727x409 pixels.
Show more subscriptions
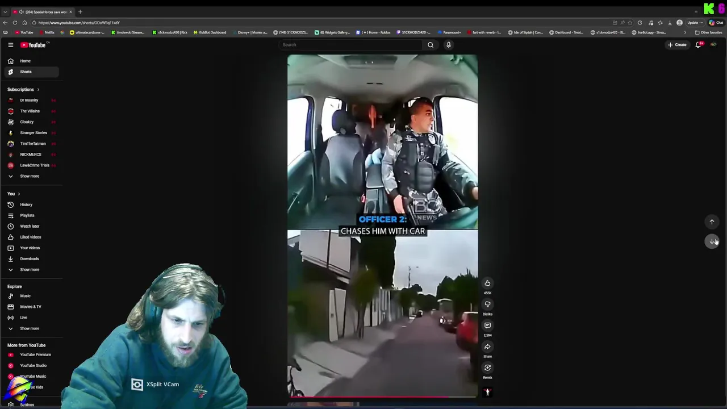tap(30, 176)
